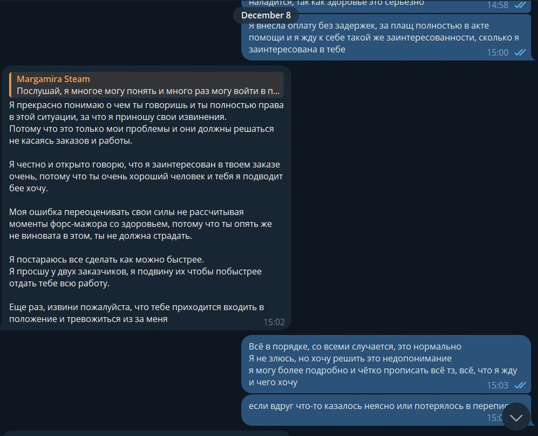This screenshot has height=436, width=538.
Task: Click the Margamira Steam sender name
Action: coord(53,79)
